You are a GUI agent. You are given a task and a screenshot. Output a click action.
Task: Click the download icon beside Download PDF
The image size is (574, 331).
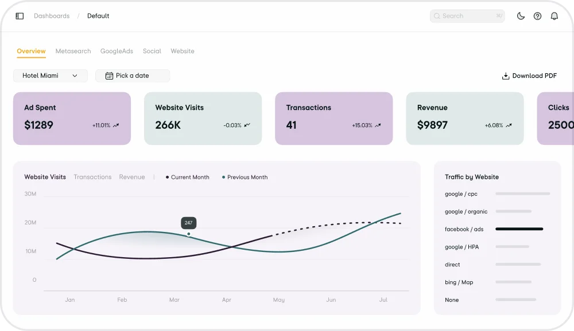[x=506, y=76]
